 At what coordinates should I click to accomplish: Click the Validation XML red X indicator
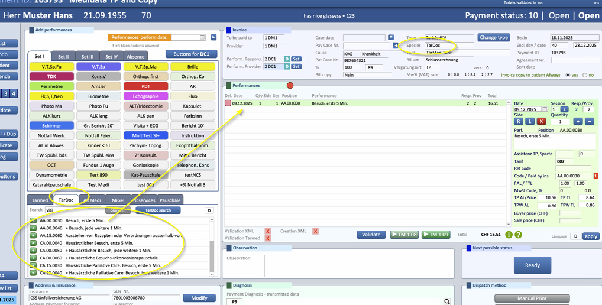coord(268,231)
